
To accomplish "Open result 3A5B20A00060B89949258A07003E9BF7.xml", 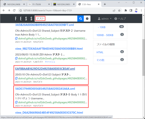I will click(44, 25).
